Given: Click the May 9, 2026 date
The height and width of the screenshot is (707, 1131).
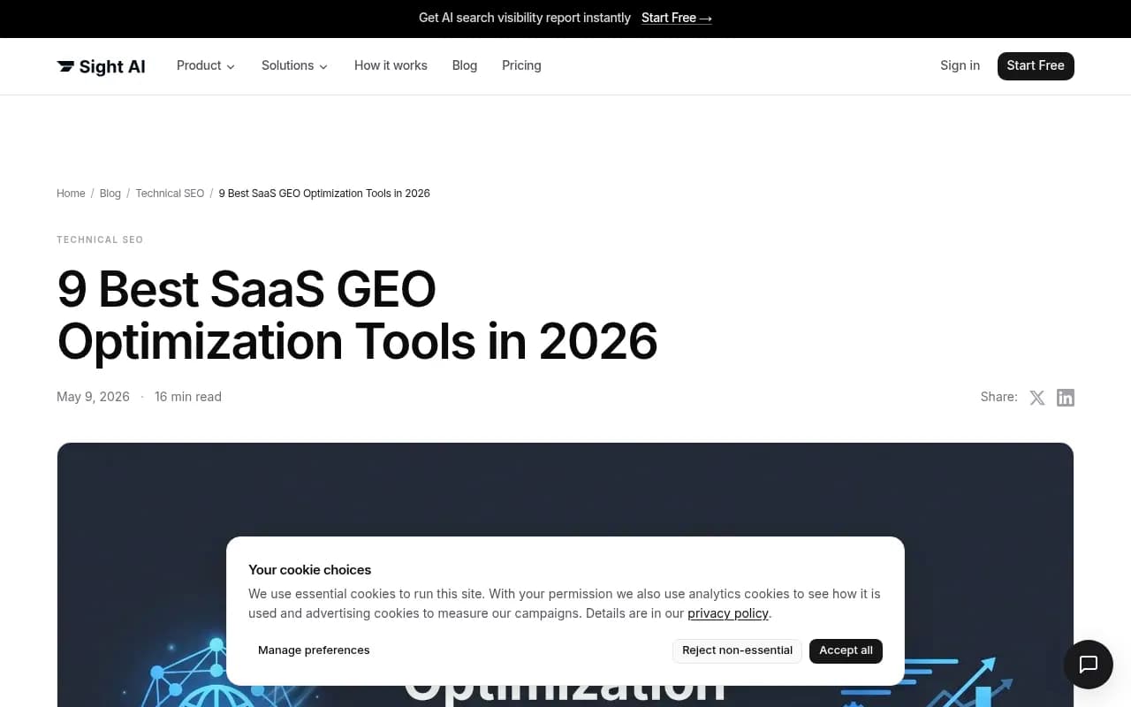Looking at the screenshot, I should pos(93,397).
